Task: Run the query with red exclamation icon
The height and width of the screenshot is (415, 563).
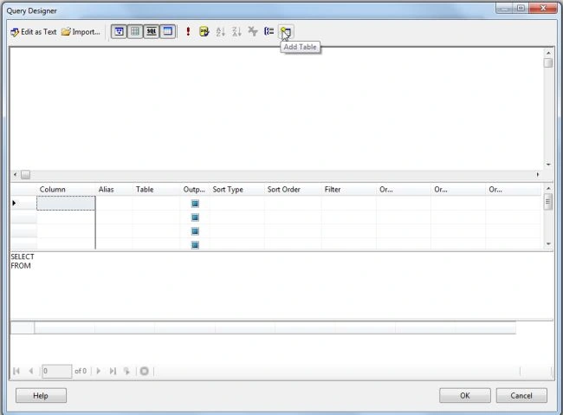Action: click(x=188, y=31)
